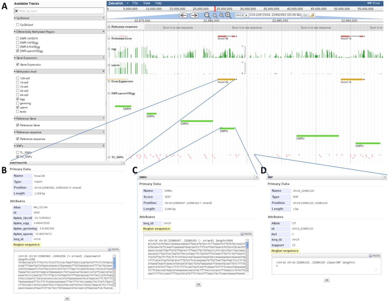Pan left with the left arrow button
This screenshot has width=388, height=301.
[x=183, y=15]
